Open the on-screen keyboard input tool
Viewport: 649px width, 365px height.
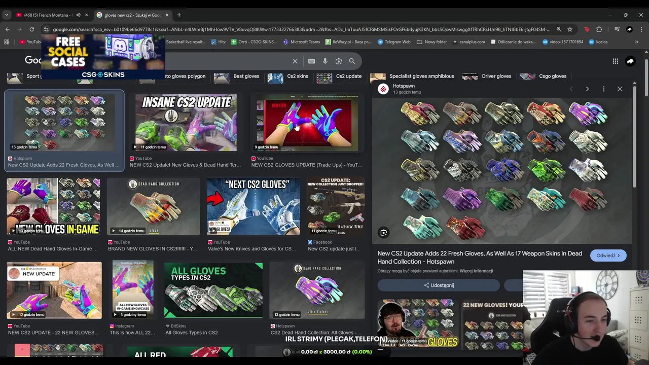(311, 61)
